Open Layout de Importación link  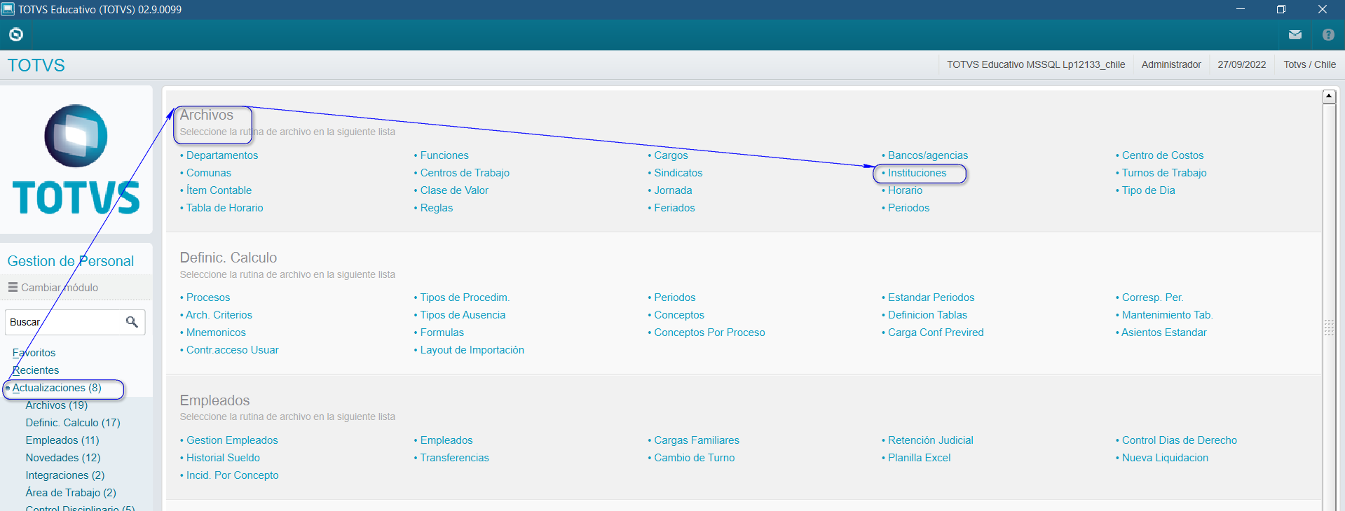pyautogui.click(x=472, y=350)
